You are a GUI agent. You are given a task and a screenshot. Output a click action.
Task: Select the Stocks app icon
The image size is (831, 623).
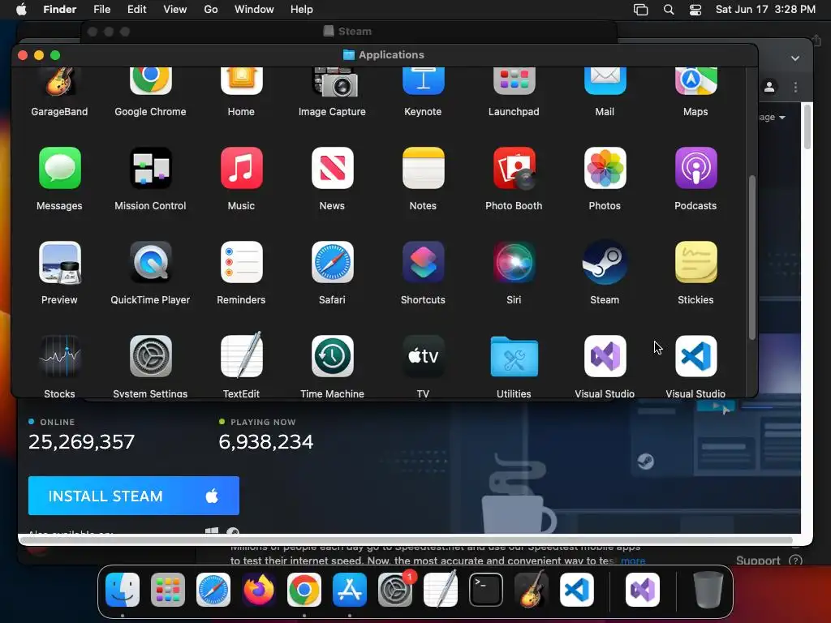click(x=59, y=356)
